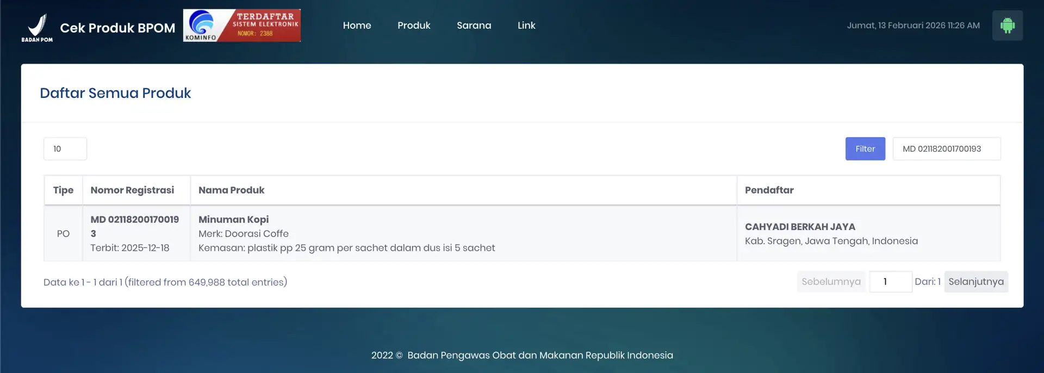Image resolution: width=1044 pixels, height=373 pixels.
Task: Click the Daftar Semua Produk heading
Action: point(115,93)
